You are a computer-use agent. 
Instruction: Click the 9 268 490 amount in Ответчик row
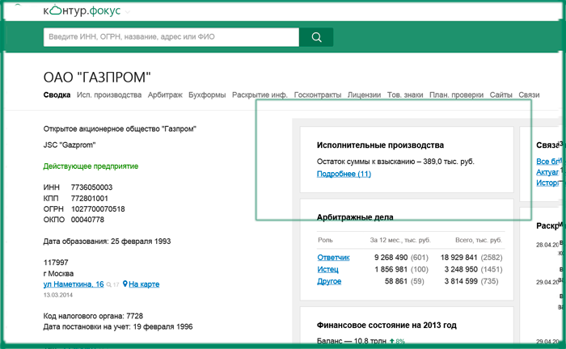[391, 258]
